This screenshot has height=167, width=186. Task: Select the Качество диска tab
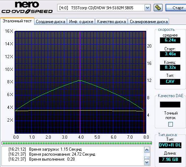pyautogui.click(x=111, y=22)
